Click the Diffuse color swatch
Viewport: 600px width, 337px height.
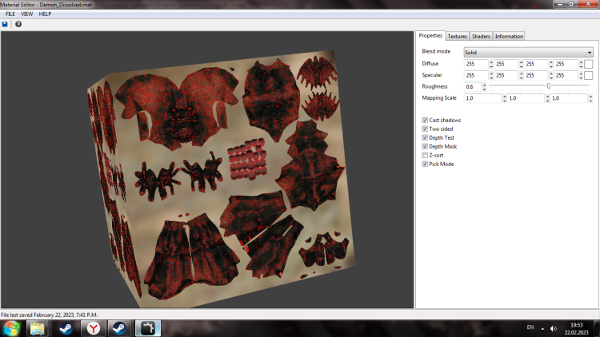tap(588, 63)
